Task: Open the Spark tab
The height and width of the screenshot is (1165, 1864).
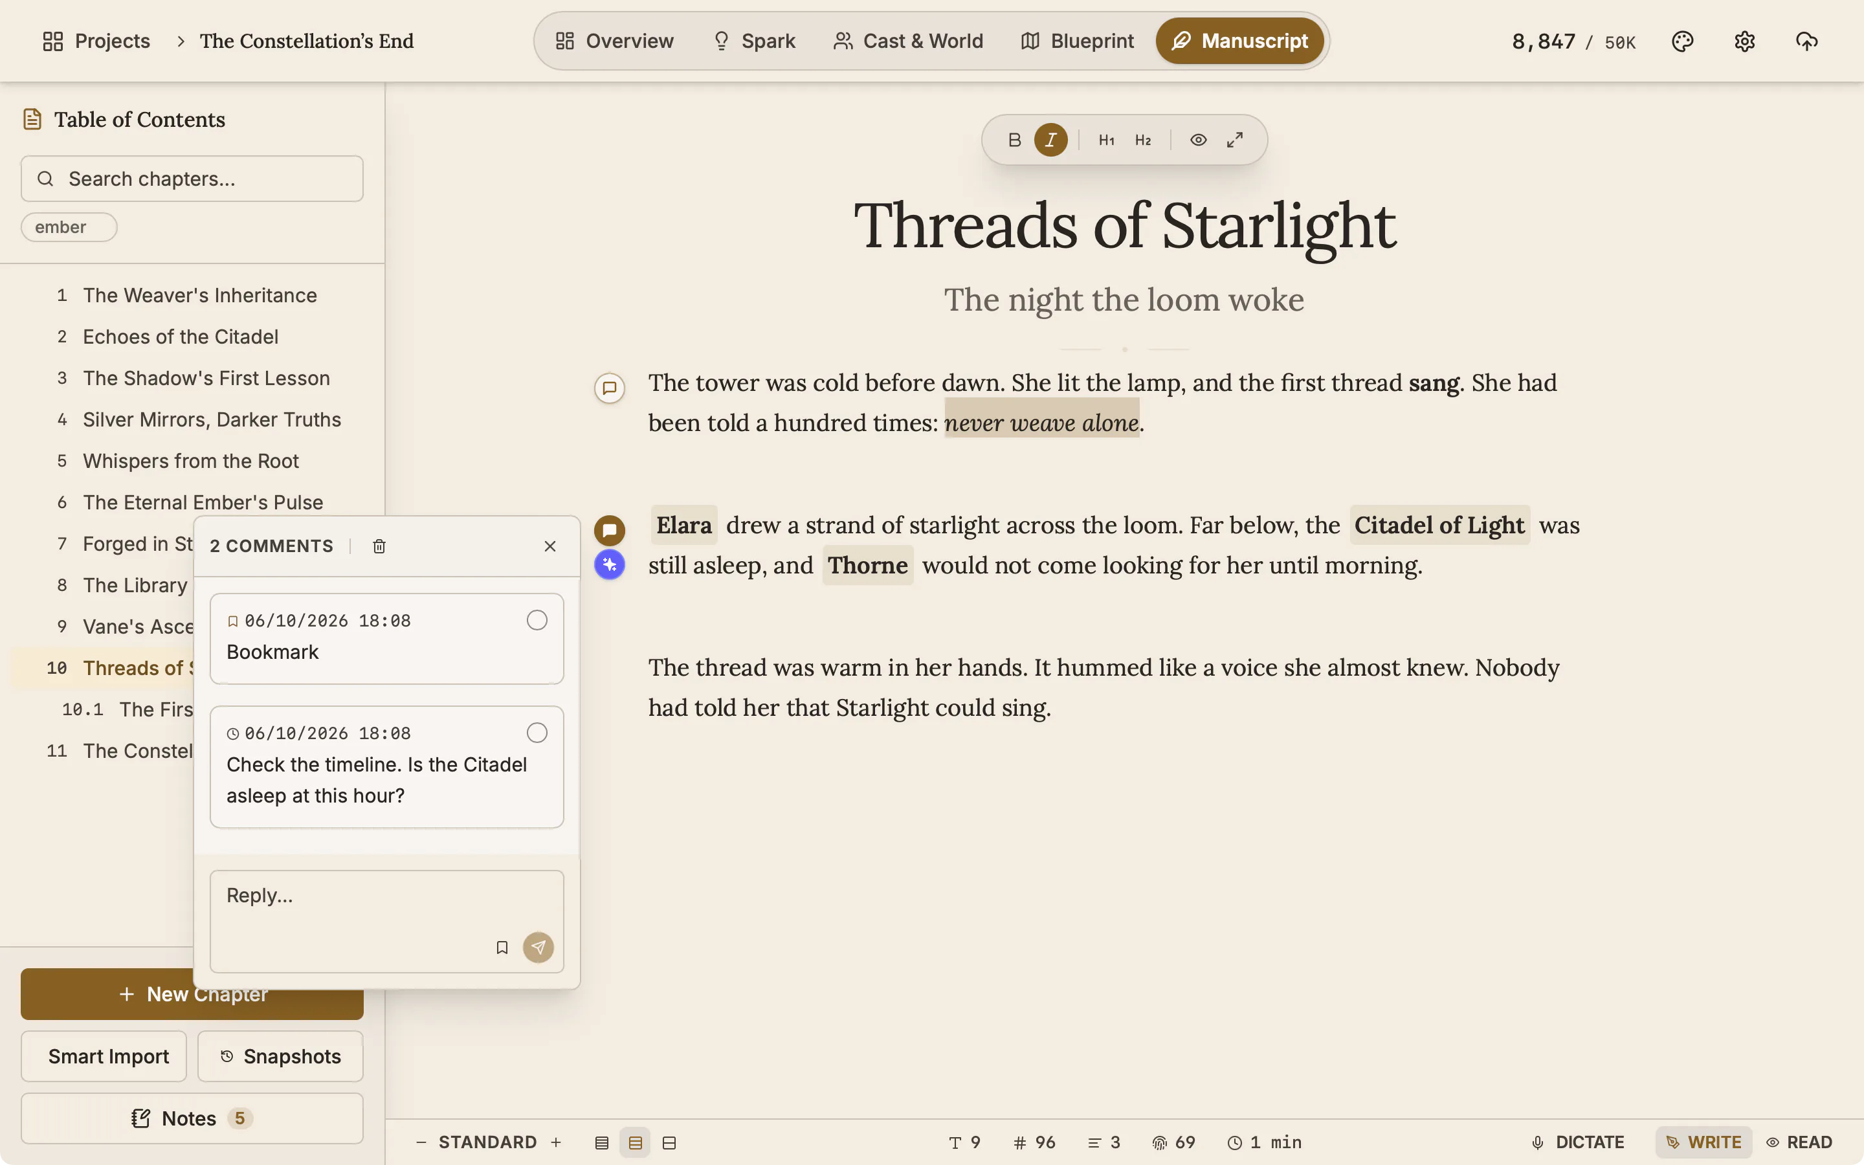Action: tap(753, 41)
